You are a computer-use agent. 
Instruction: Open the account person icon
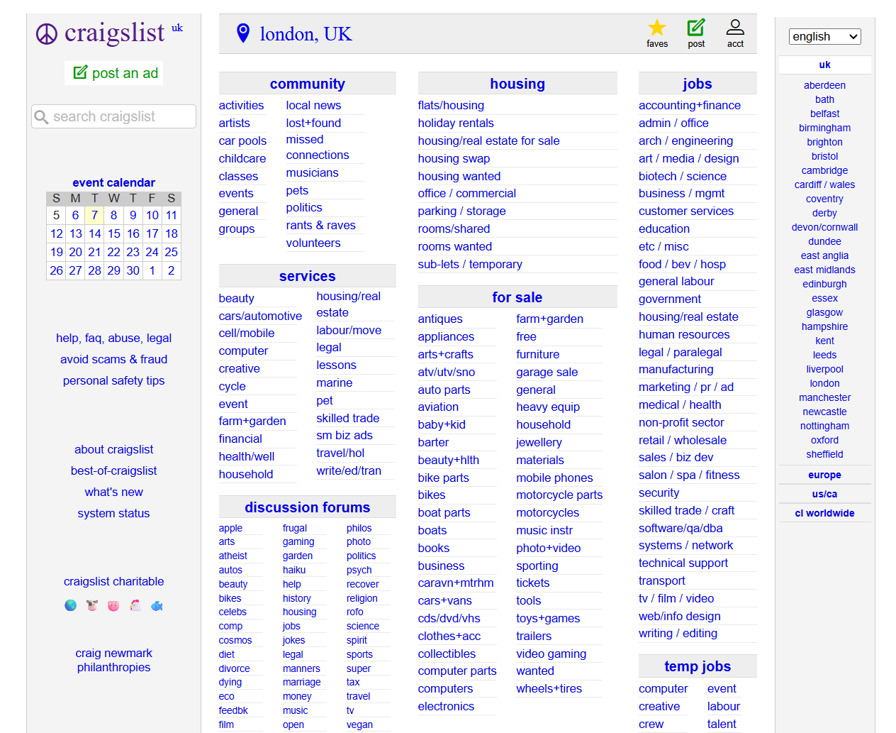[x=735, y=28]
